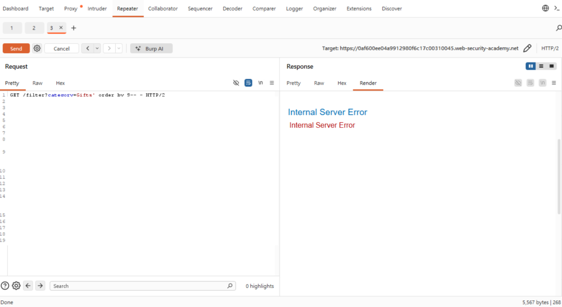Switch response to Hex view
The image size is (562, 307).
tap(342, 83)
